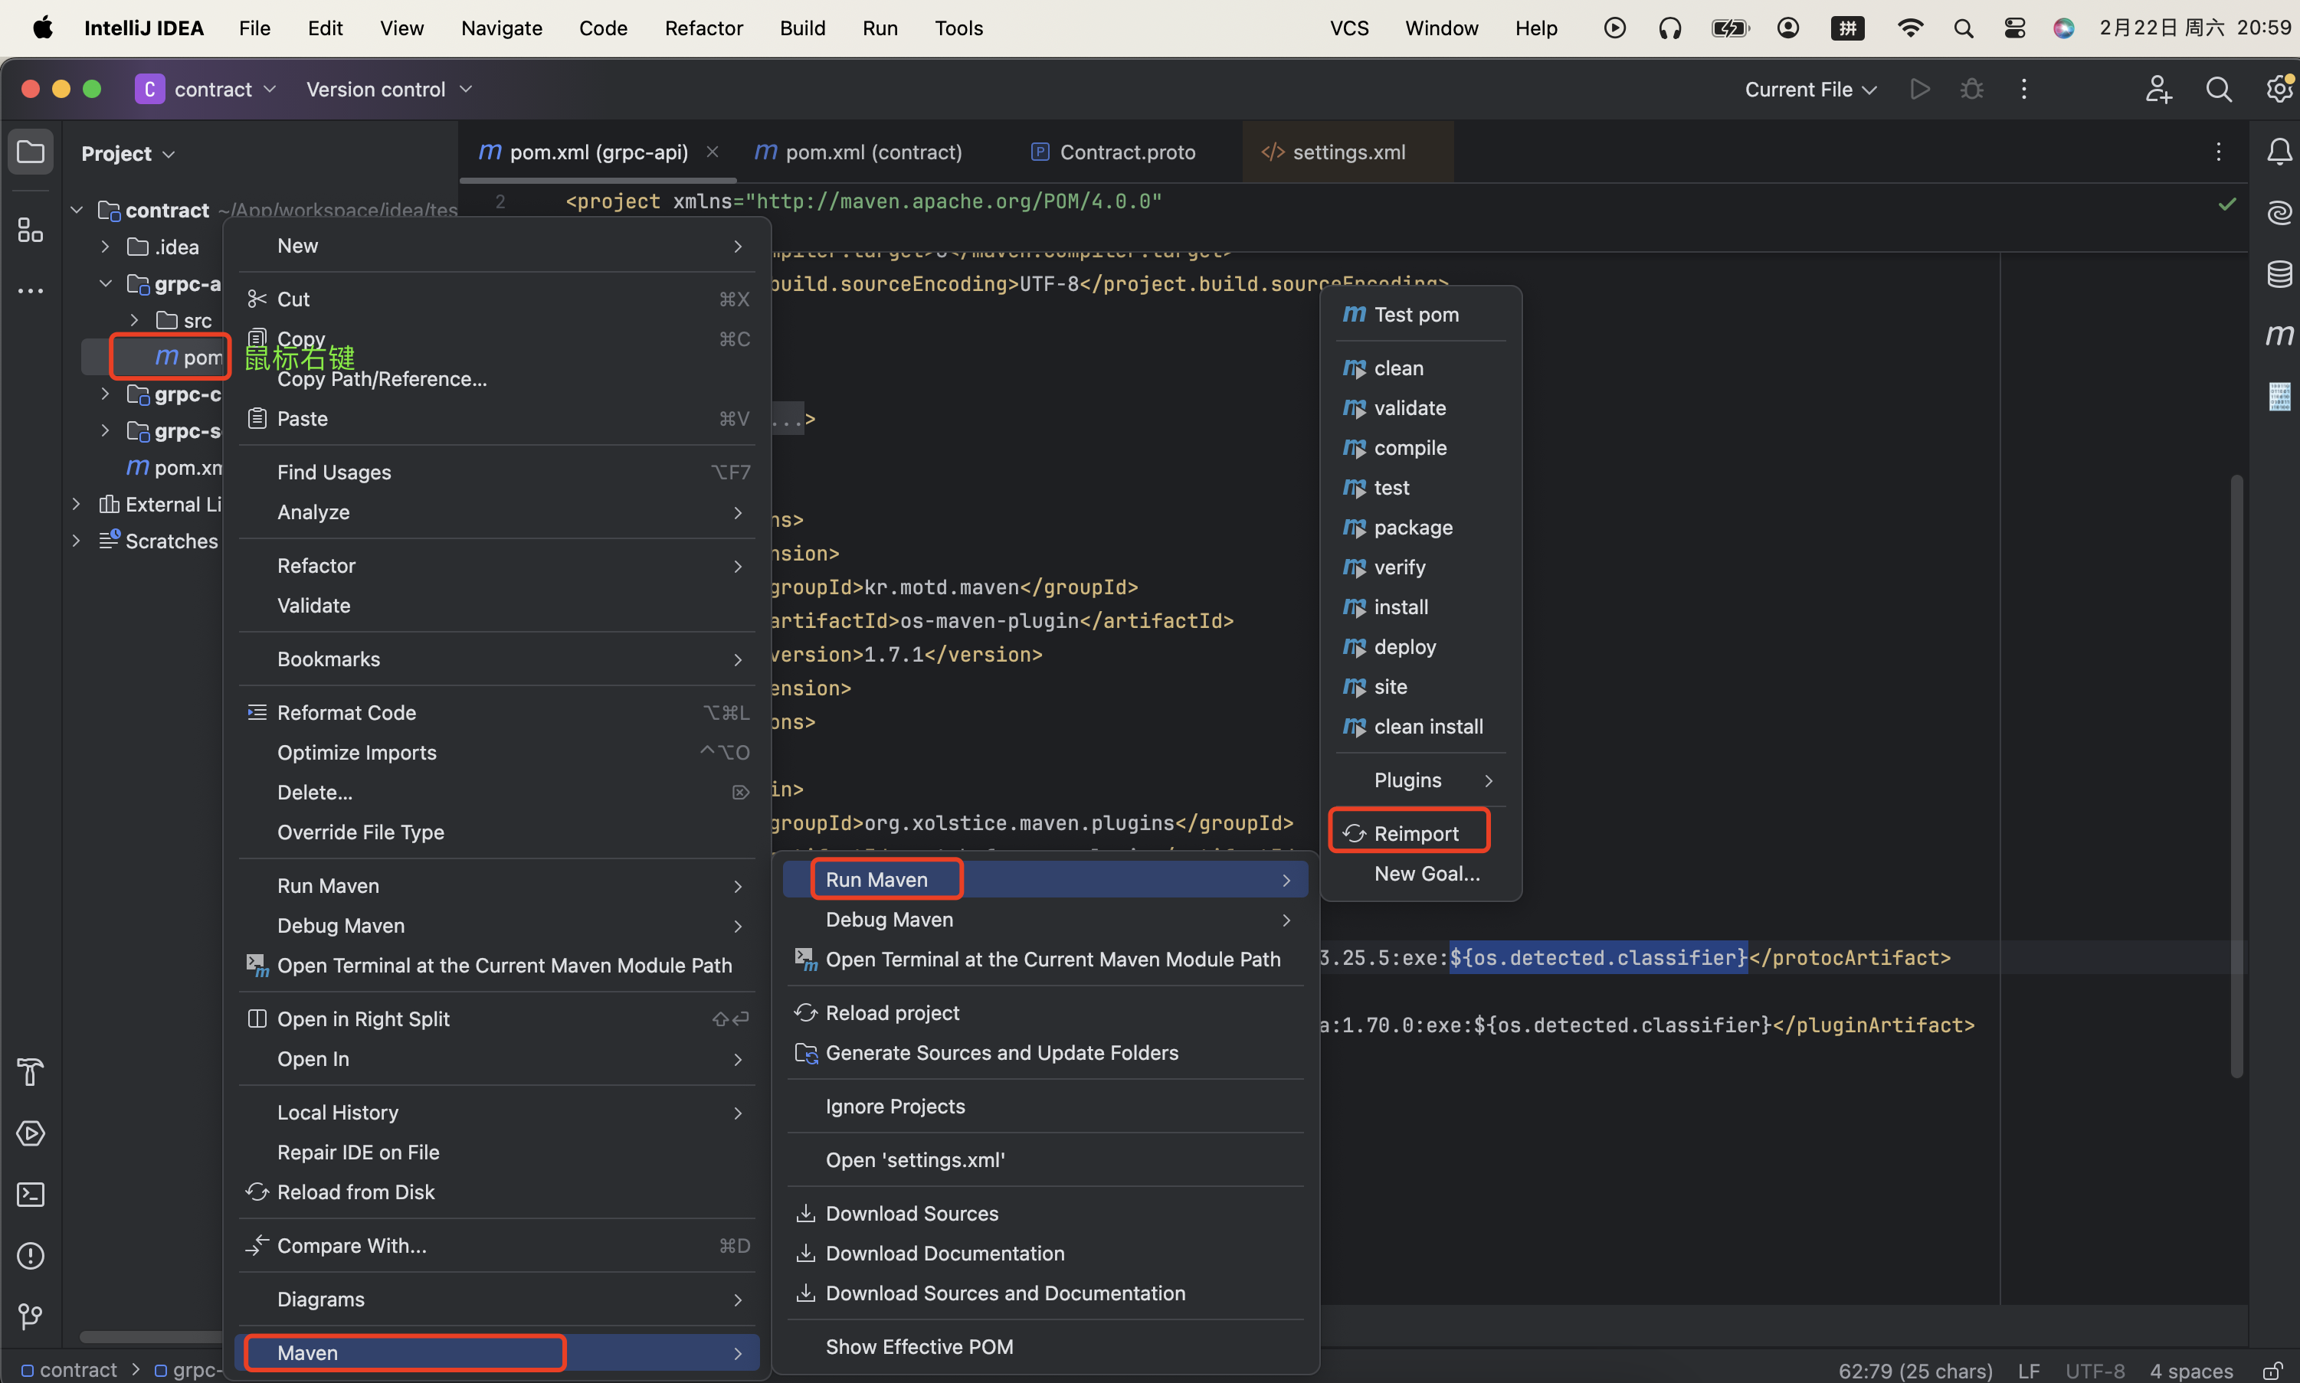Click the Search Everywhere magnifier icon
The image size is (2300, 1383).
(x=2218, y=90)
